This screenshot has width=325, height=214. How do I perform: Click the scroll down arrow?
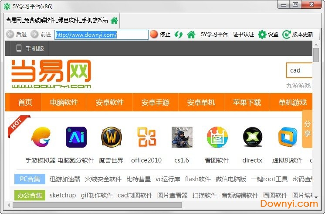pyautogui.click(x=316, y=197)
